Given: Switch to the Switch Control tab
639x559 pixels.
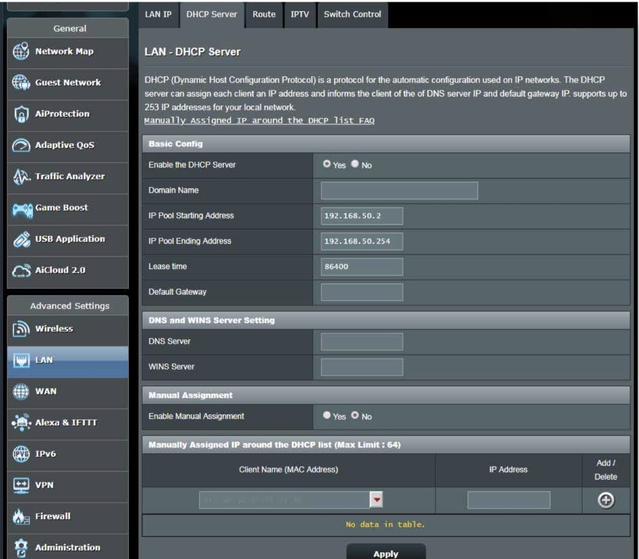Looking at the screenshot, I should coord(352,14).
